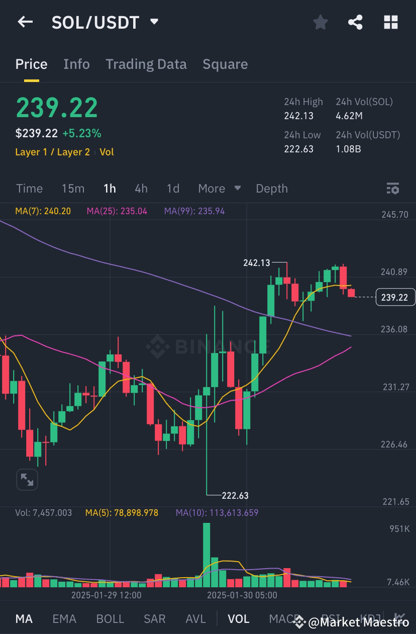Open the layout grid icon top right
Image resolution: width=416 pixels, height=634 pixels.
390,22
